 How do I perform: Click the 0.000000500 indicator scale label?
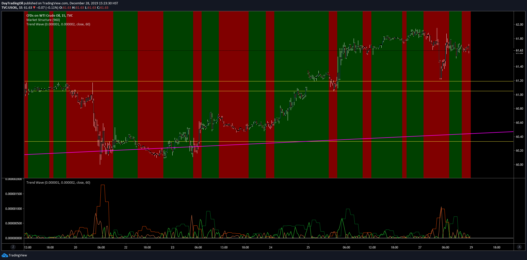tap(14, 223)
